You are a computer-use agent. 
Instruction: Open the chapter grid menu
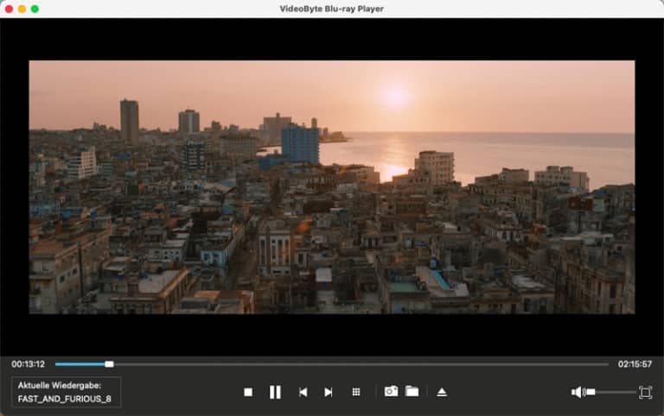355,392
